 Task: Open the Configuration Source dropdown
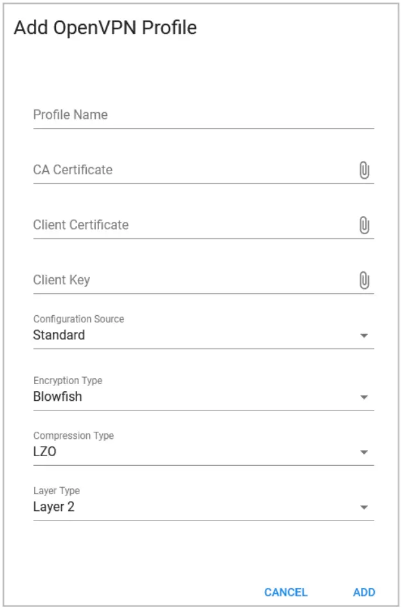tap(193, 335)
